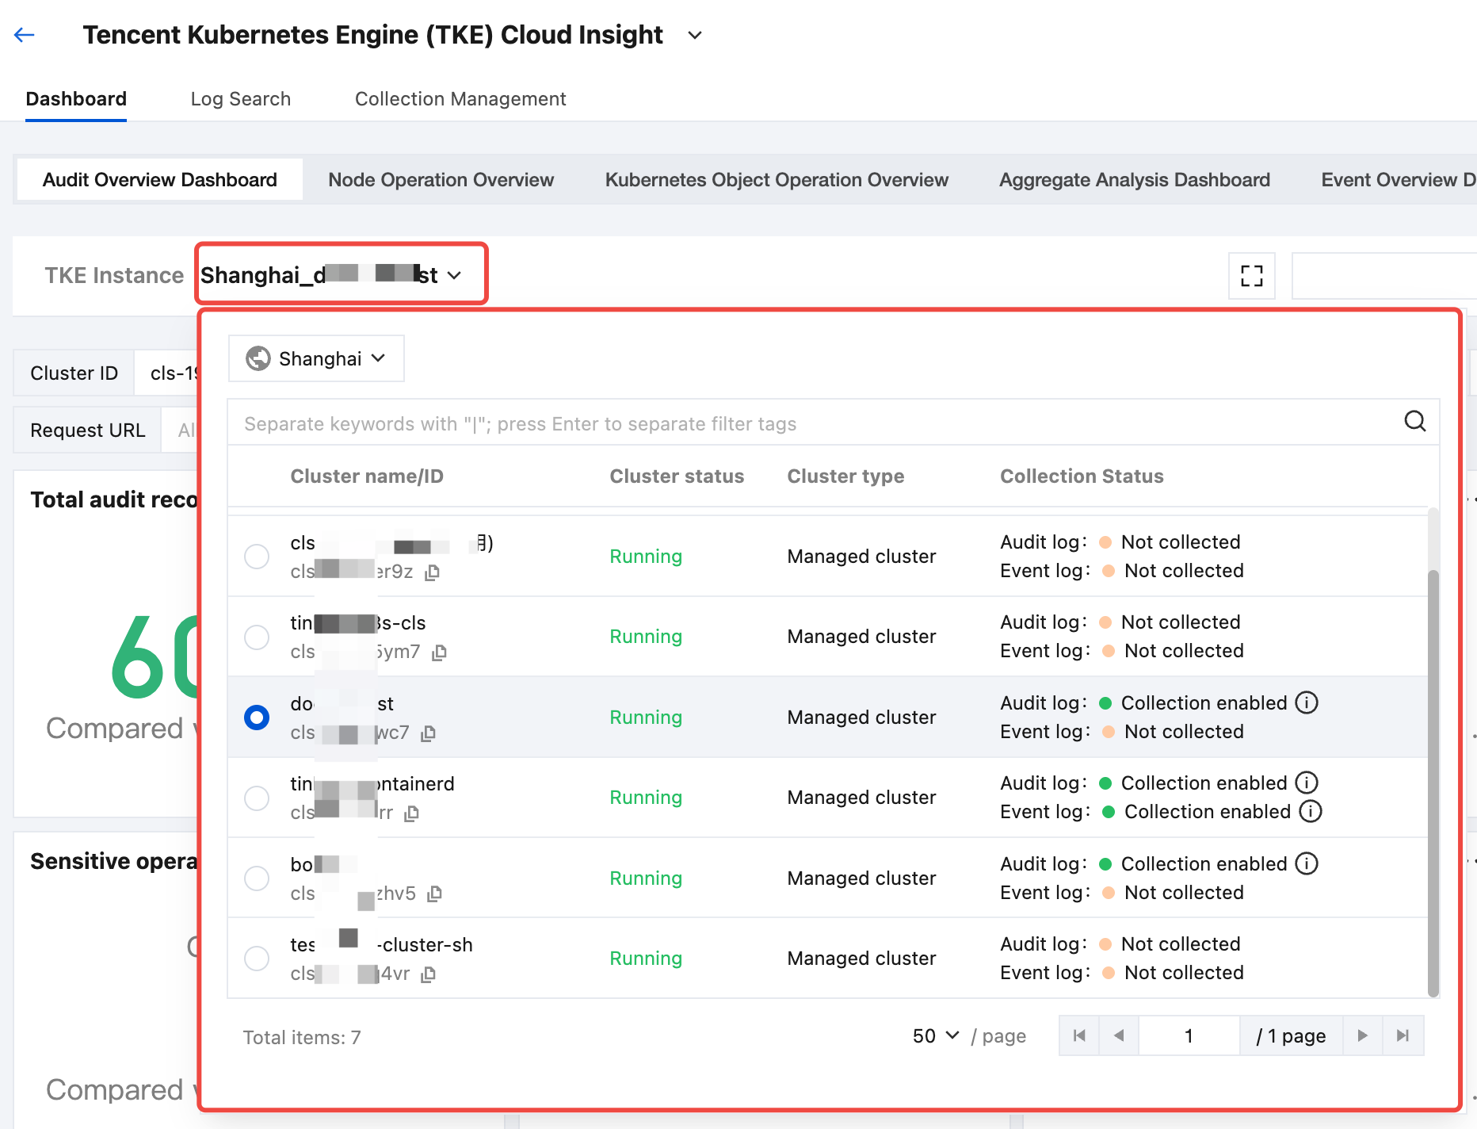The width and height of the screenshot is (1477, 1129).
Task: Click the back arrow icon
Action: 25,35
